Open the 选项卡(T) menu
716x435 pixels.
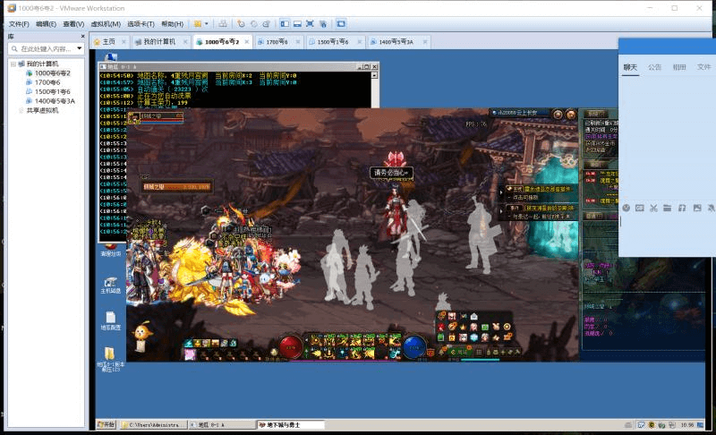click(141, 24)
